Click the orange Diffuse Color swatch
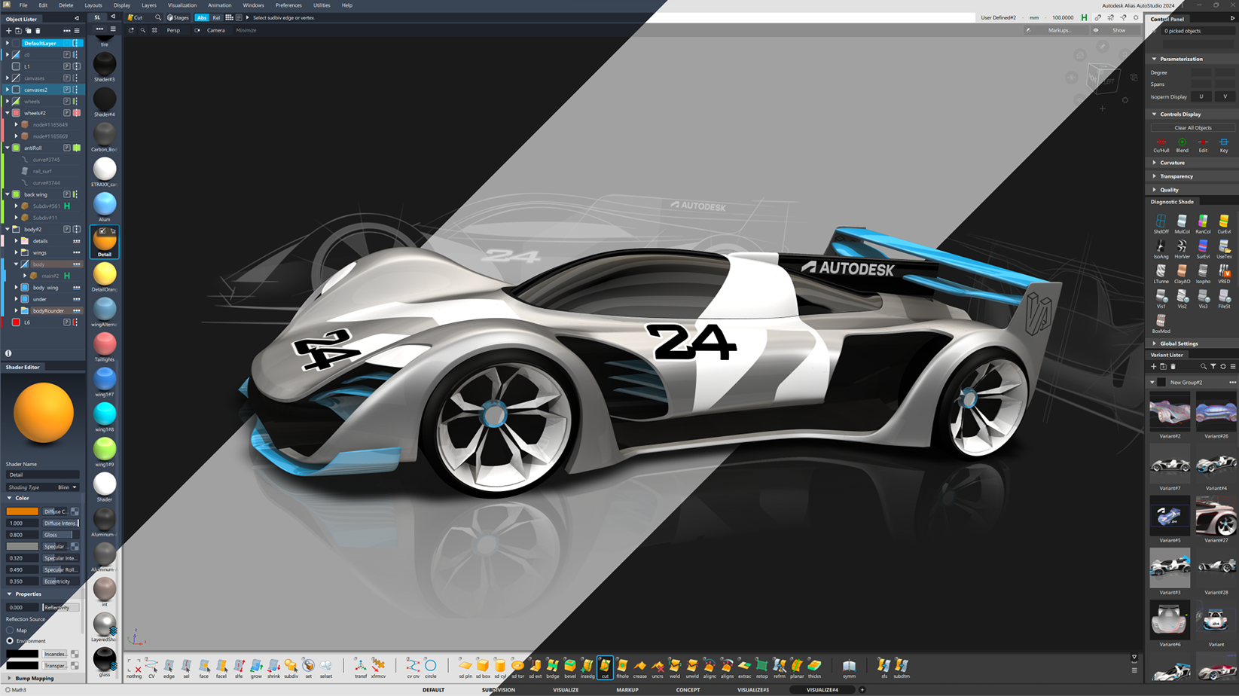 (x=22, y=511)
